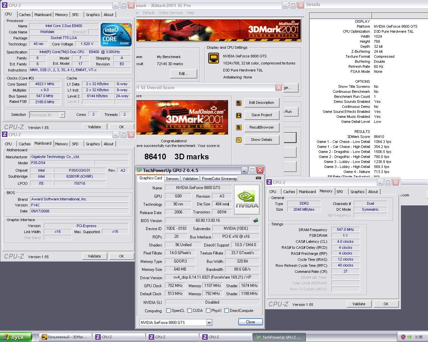Switch to 3DMark taskbar item
This screenshot has height=342, width=428.
point(66,337)
